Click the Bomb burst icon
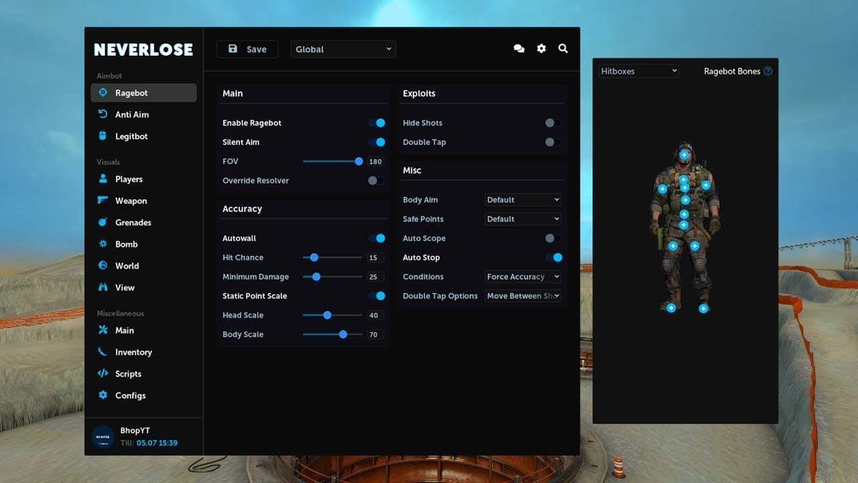The width and height of the screenshot is (858, 483). click(103, 244)
